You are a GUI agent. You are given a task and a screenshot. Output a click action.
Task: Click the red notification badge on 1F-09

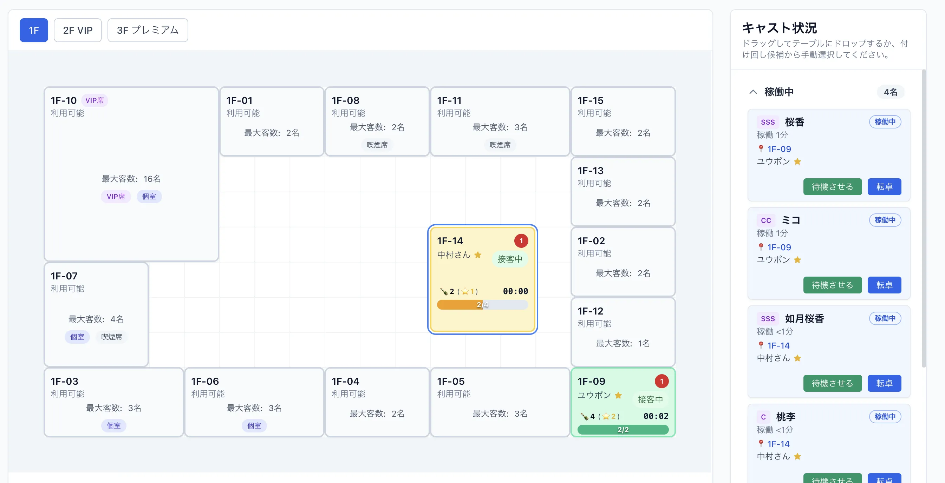coord(661,381)
